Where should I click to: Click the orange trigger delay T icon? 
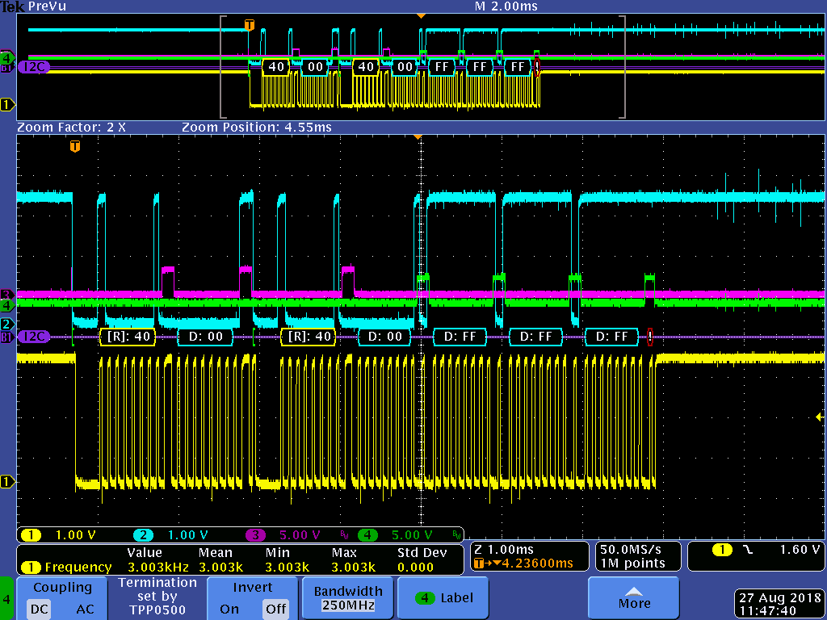(480, 563)
